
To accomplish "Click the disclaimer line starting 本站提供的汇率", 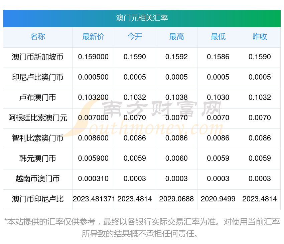I will click(142, 222).
